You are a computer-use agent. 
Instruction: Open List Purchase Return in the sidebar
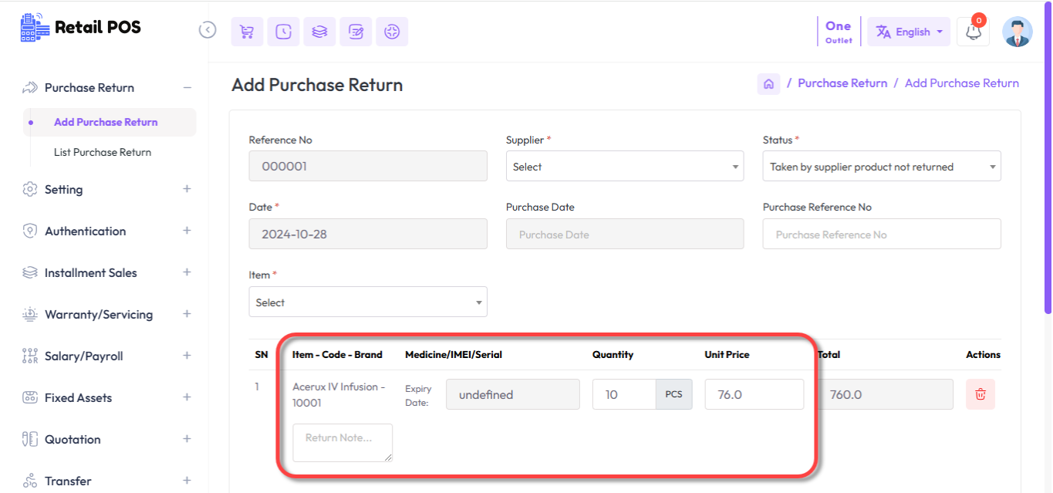pyautogui.click(x=103, y=153)
